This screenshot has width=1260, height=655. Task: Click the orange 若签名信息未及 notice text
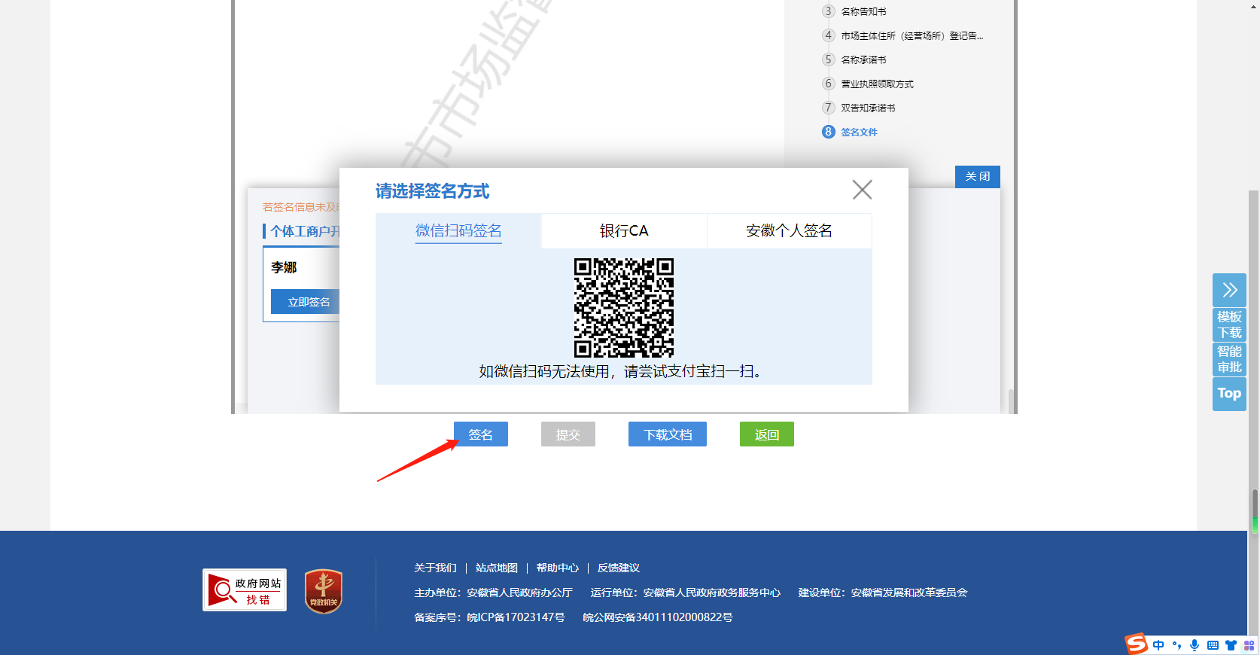301,207
